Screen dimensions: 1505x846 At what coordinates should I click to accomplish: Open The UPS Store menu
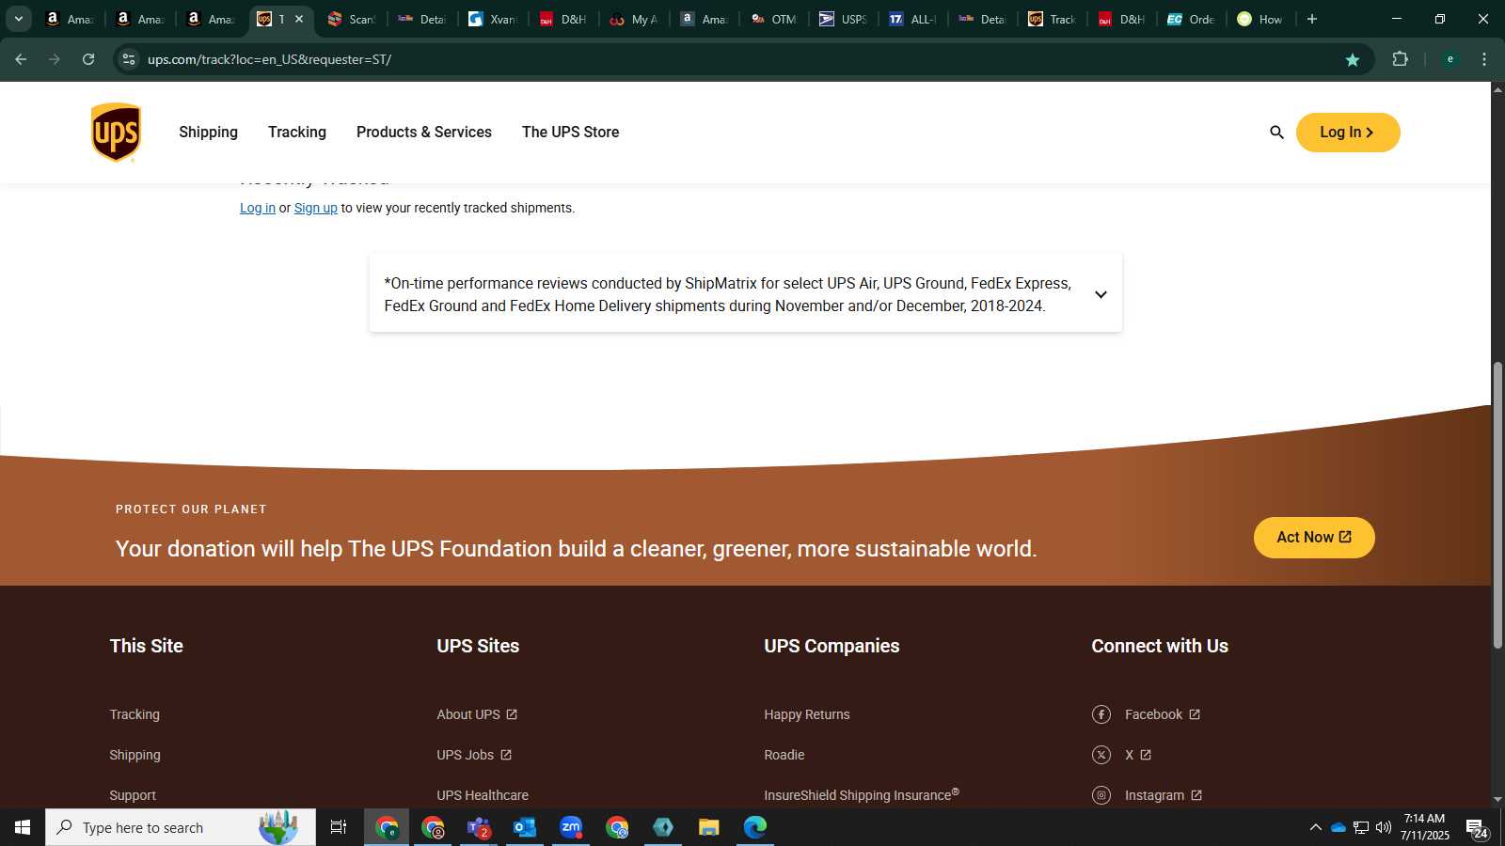point(570,133)
